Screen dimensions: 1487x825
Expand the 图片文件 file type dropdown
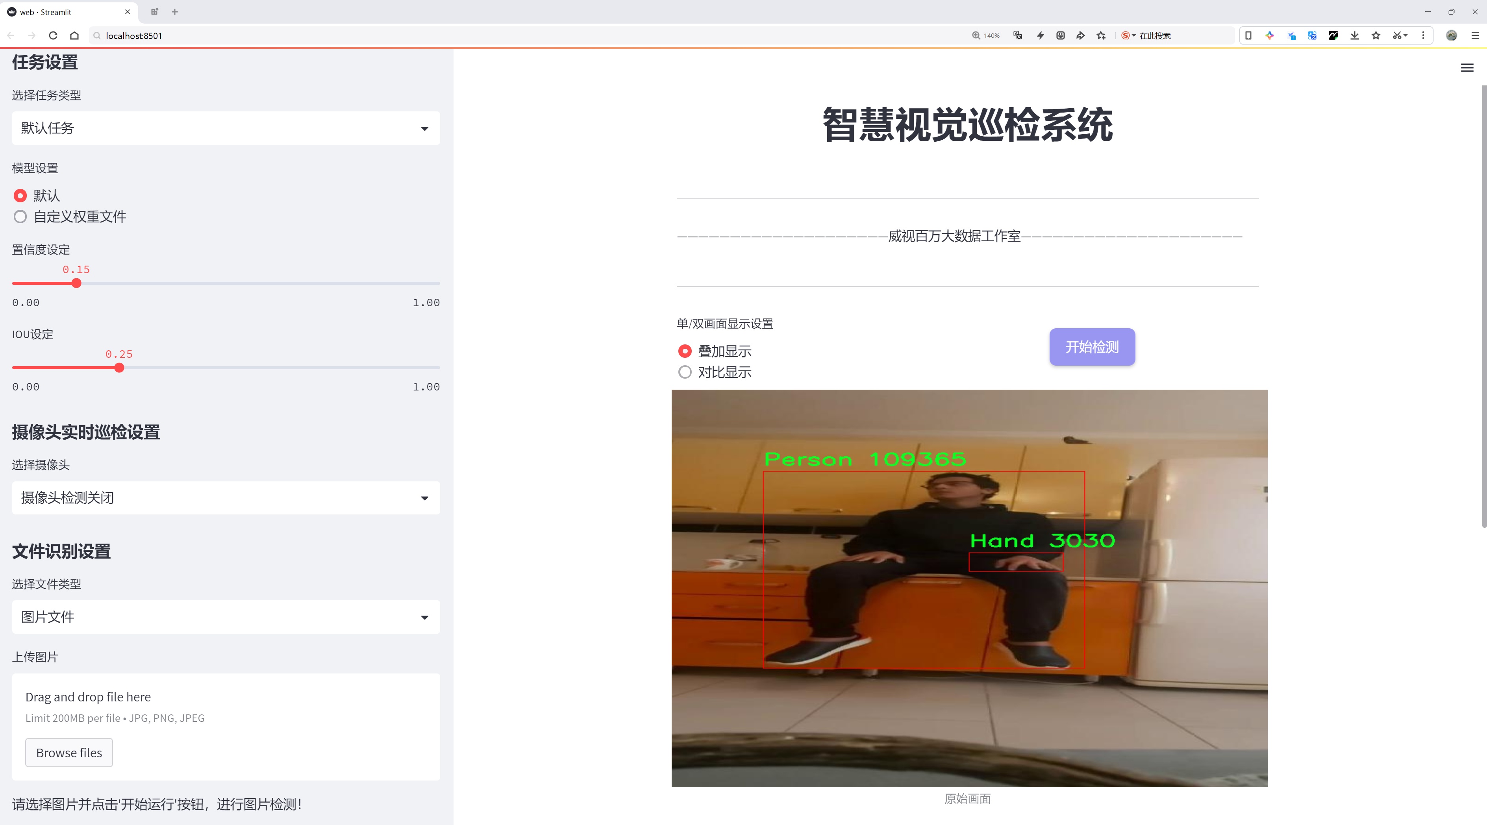pos(226,617)
